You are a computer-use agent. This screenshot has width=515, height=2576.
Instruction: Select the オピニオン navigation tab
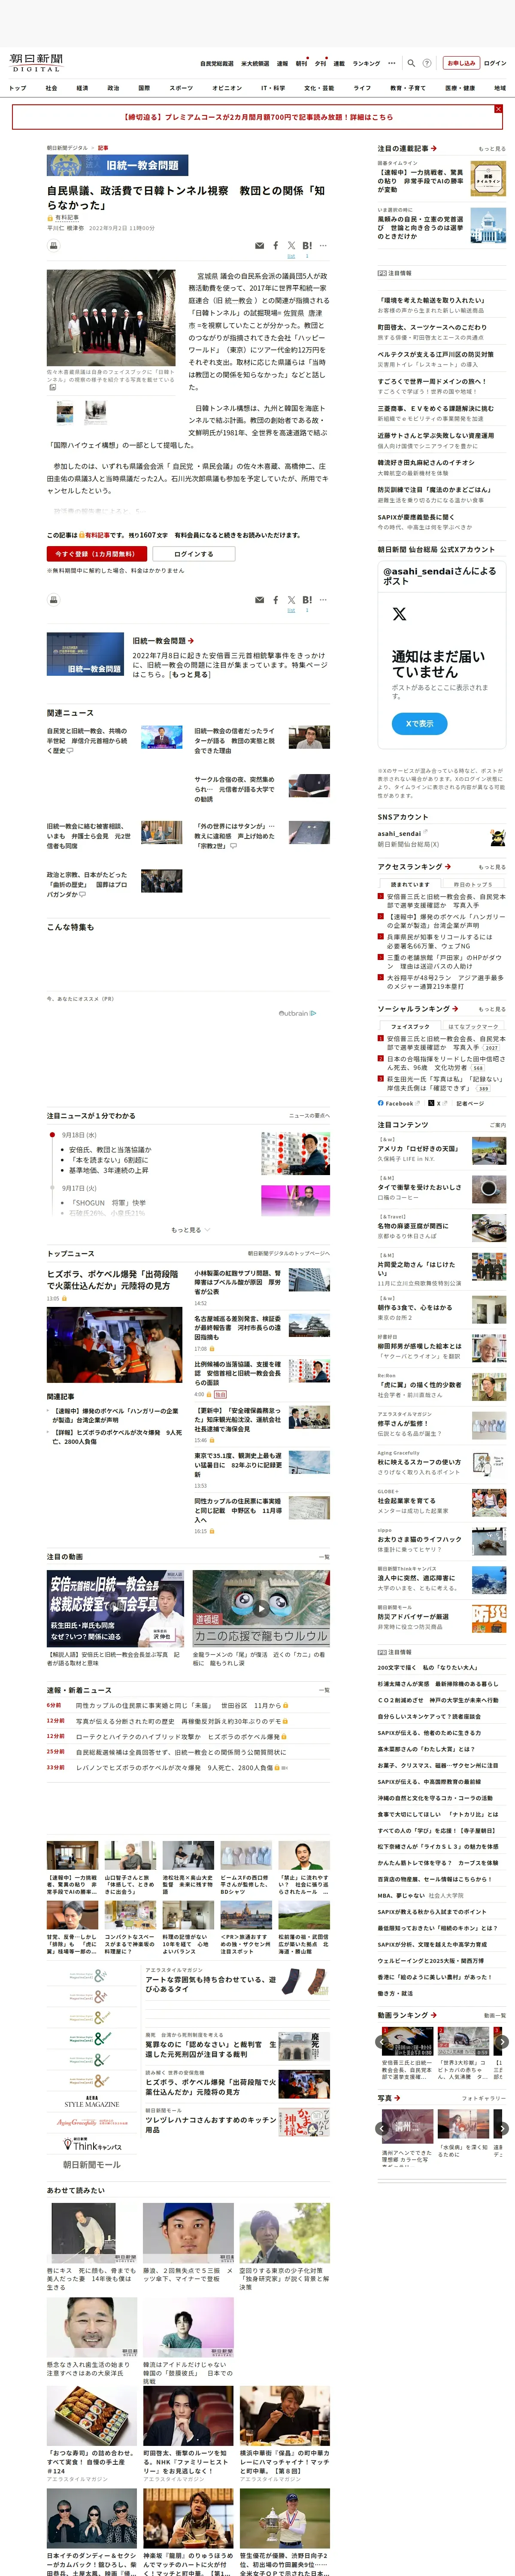pyautogui.click(x=227, y=88)
